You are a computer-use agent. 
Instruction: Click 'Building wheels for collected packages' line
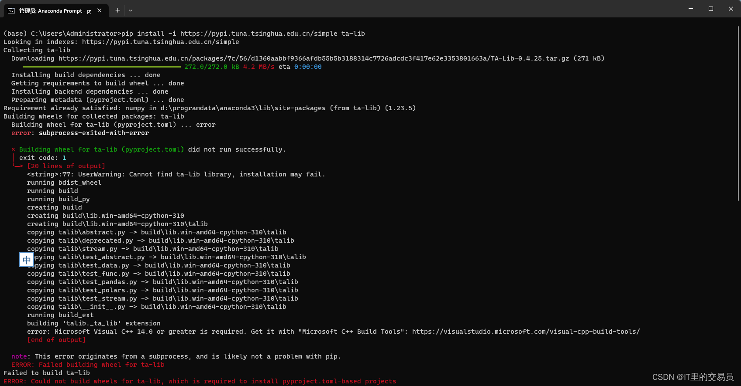(x=94, y=116)
